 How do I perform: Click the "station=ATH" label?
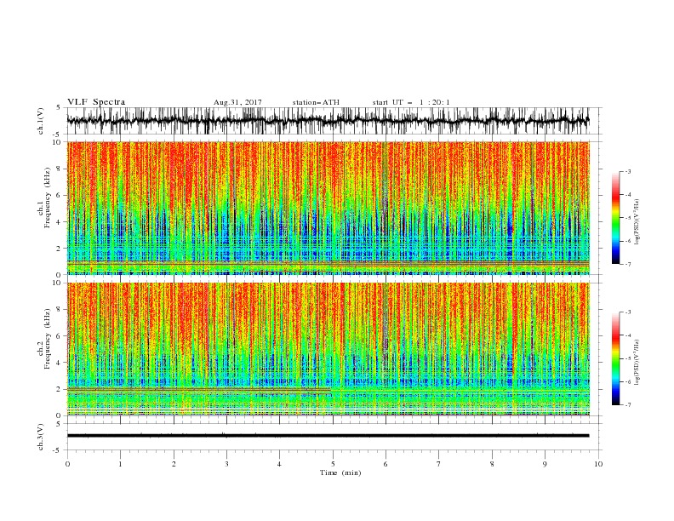tap(316, 102)
